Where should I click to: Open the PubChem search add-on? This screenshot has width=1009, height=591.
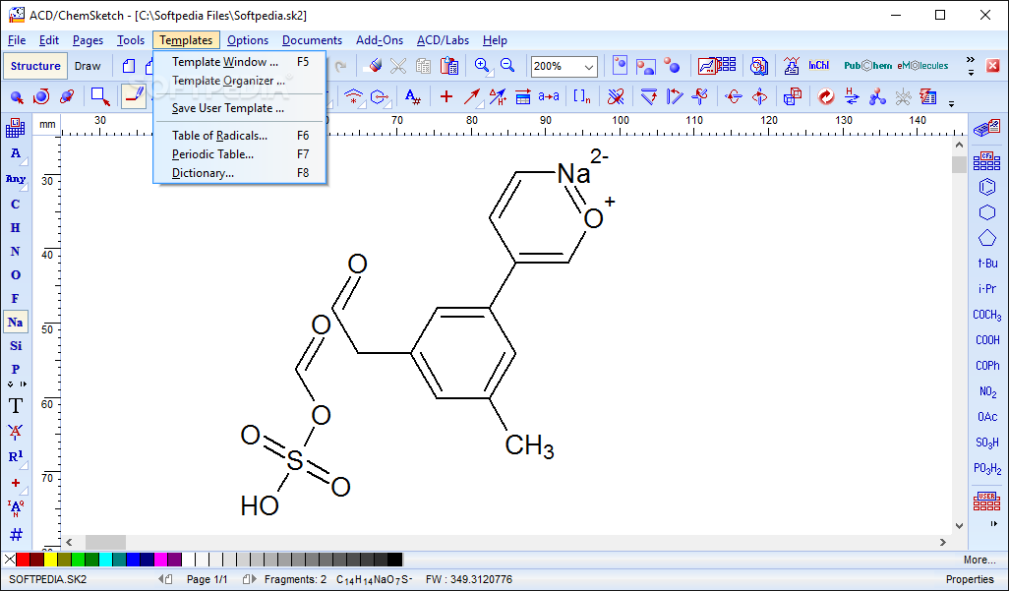tap(868, 66)
